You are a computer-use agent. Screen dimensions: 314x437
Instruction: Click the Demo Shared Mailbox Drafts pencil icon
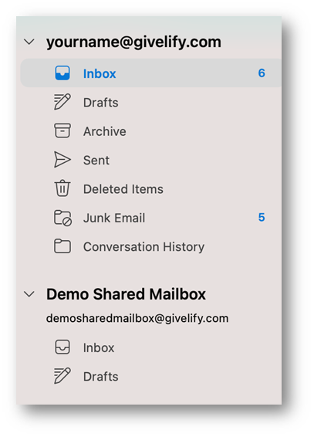[x=62, y=376]
